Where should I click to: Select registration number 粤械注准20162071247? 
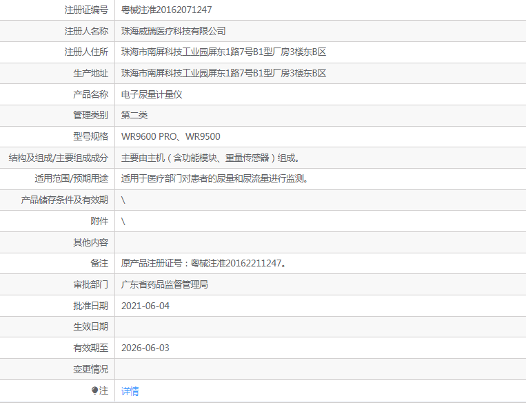pos(166,10)
